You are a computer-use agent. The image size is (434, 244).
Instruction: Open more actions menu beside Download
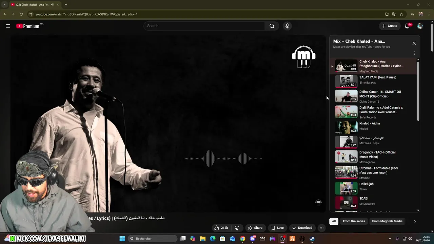point(321,228)
